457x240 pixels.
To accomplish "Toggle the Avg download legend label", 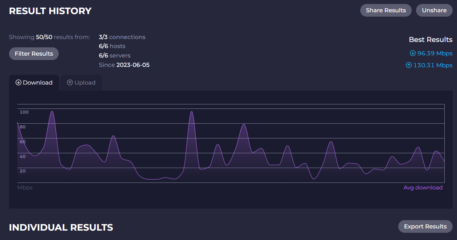I will tap(423, 188).
